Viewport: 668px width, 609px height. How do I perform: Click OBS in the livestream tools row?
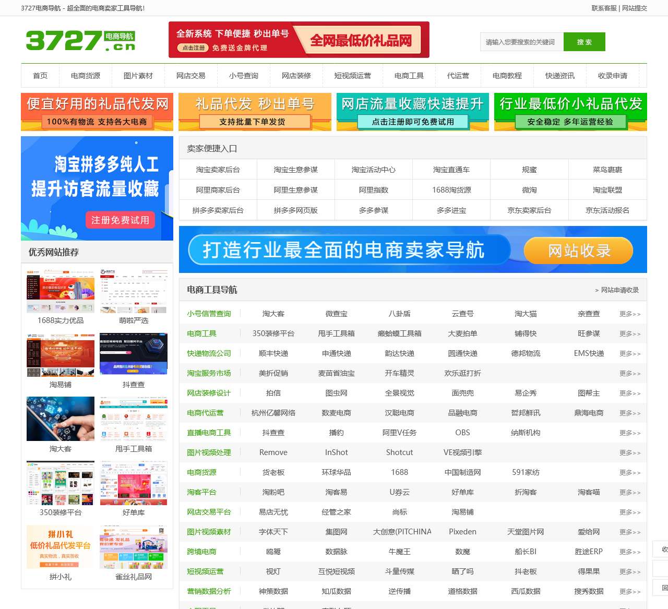(463, 433)
